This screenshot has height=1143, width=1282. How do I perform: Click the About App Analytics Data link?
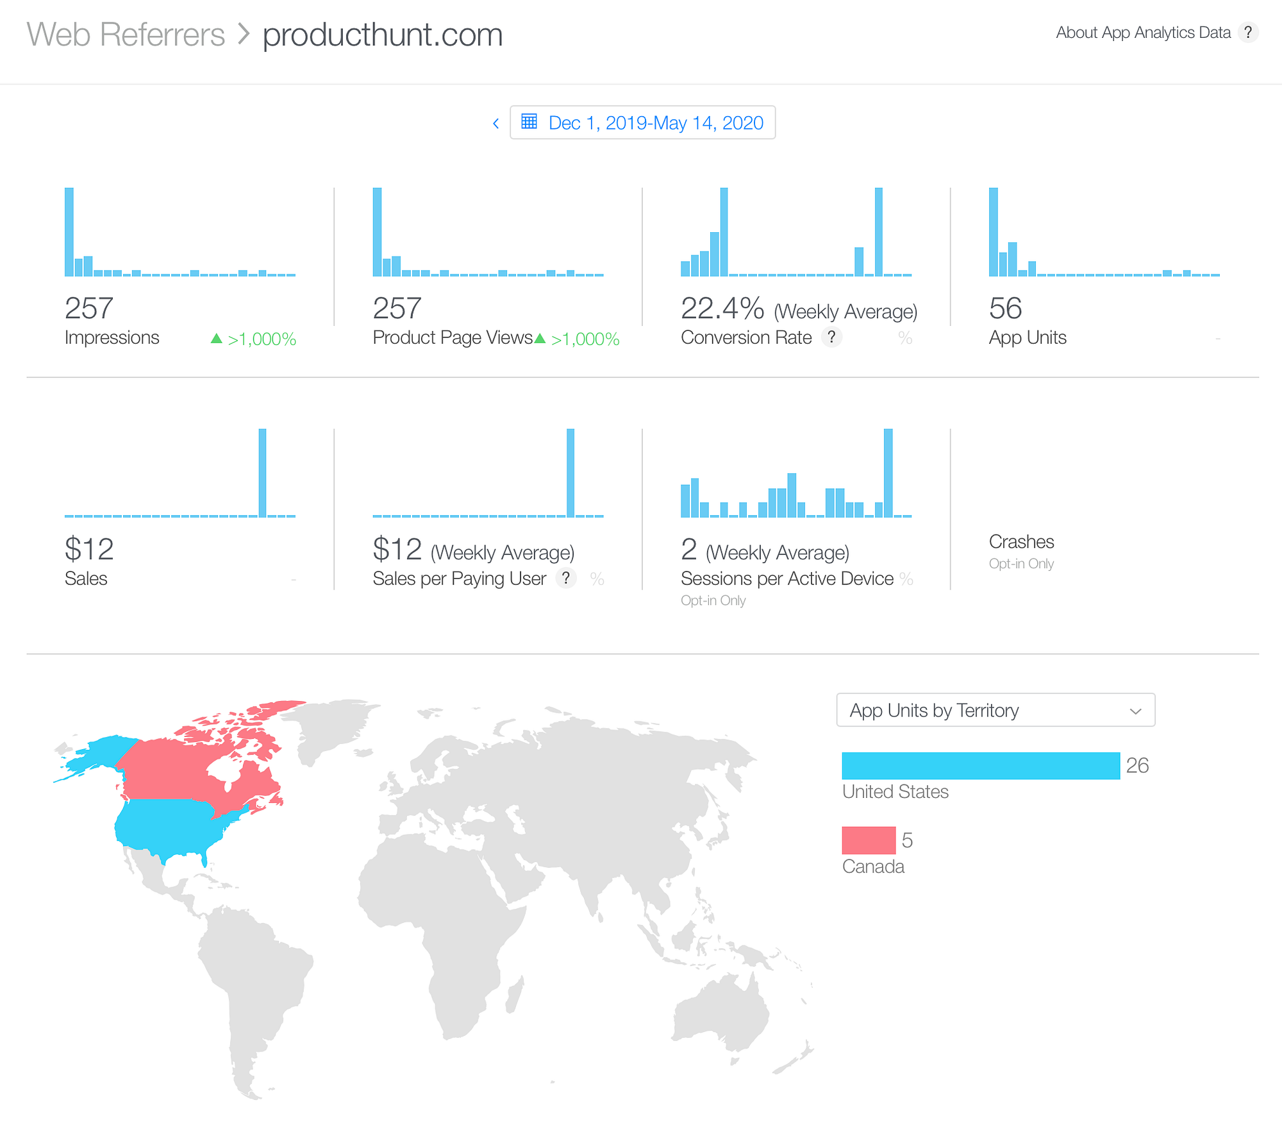[1143, 33]
